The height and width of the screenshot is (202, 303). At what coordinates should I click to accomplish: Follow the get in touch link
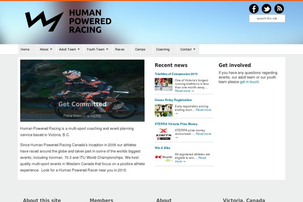tap(249, 82)
